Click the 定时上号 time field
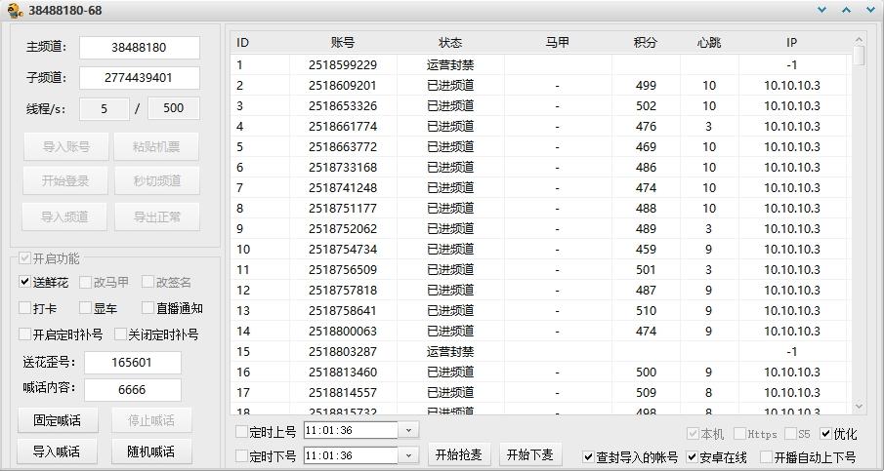Screen dimensions: 884x471 pos(351,431)
